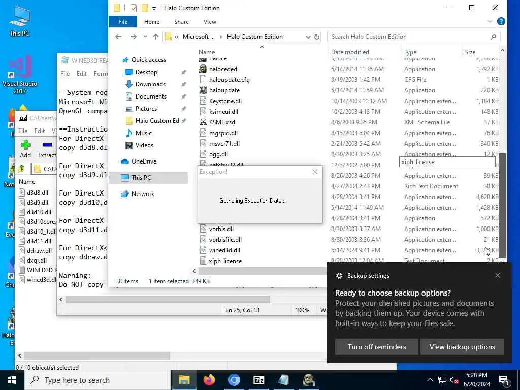Sort files by Size column
The image size is (520, 390).
(470, 52)
